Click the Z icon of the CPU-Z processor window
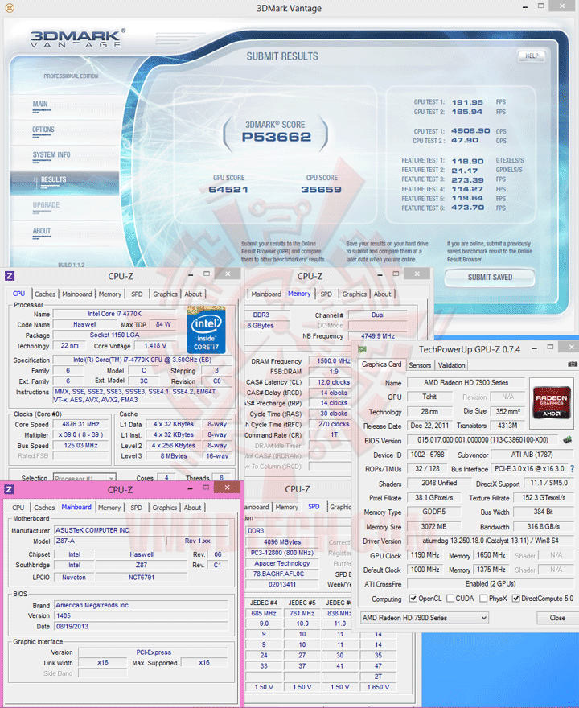 pyautogui.click(x=10, y=276)
